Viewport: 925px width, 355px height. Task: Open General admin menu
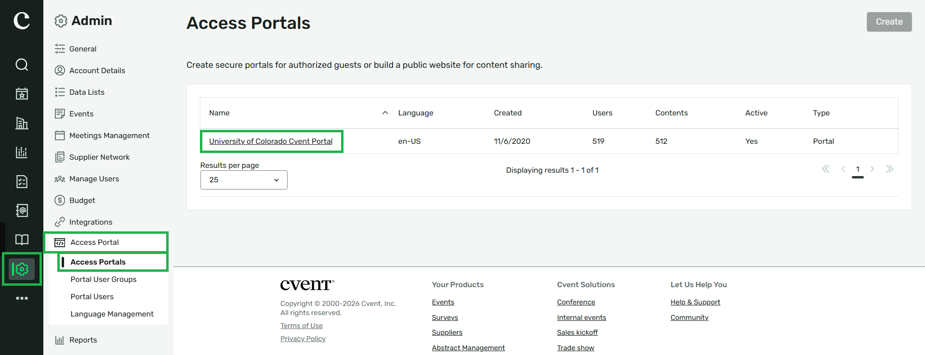pos(83,49)
